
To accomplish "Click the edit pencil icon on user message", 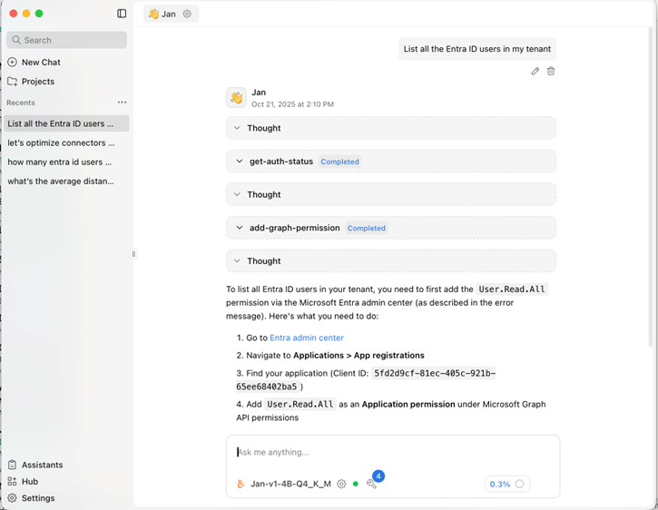I will [x=535, y=71].
